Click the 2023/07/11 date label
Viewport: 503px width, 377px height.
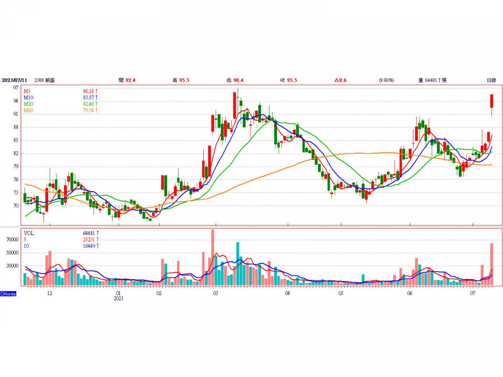[x=15, y=80]
